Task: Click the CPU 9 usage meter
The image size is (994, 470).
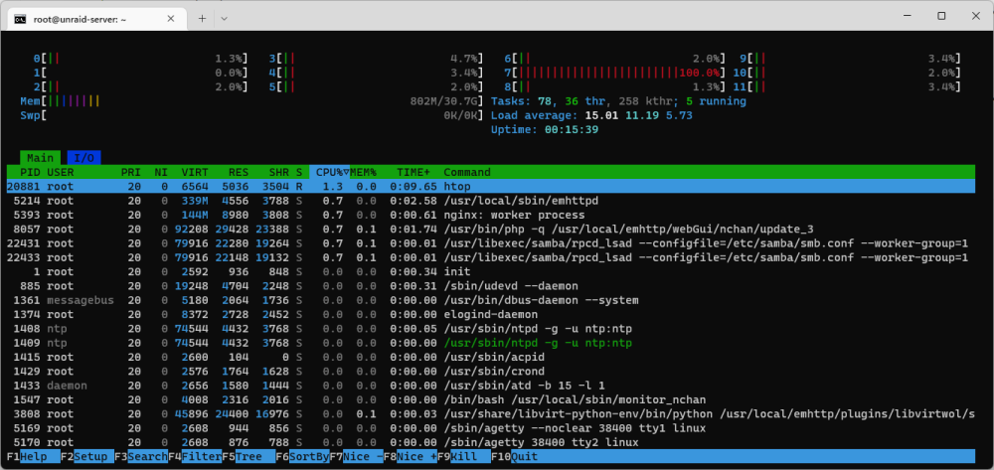Action: 850,59
